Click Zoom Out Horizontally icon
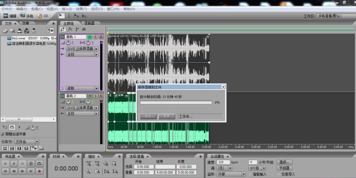This screenshot has width=356, height=178. click(97, 163)
